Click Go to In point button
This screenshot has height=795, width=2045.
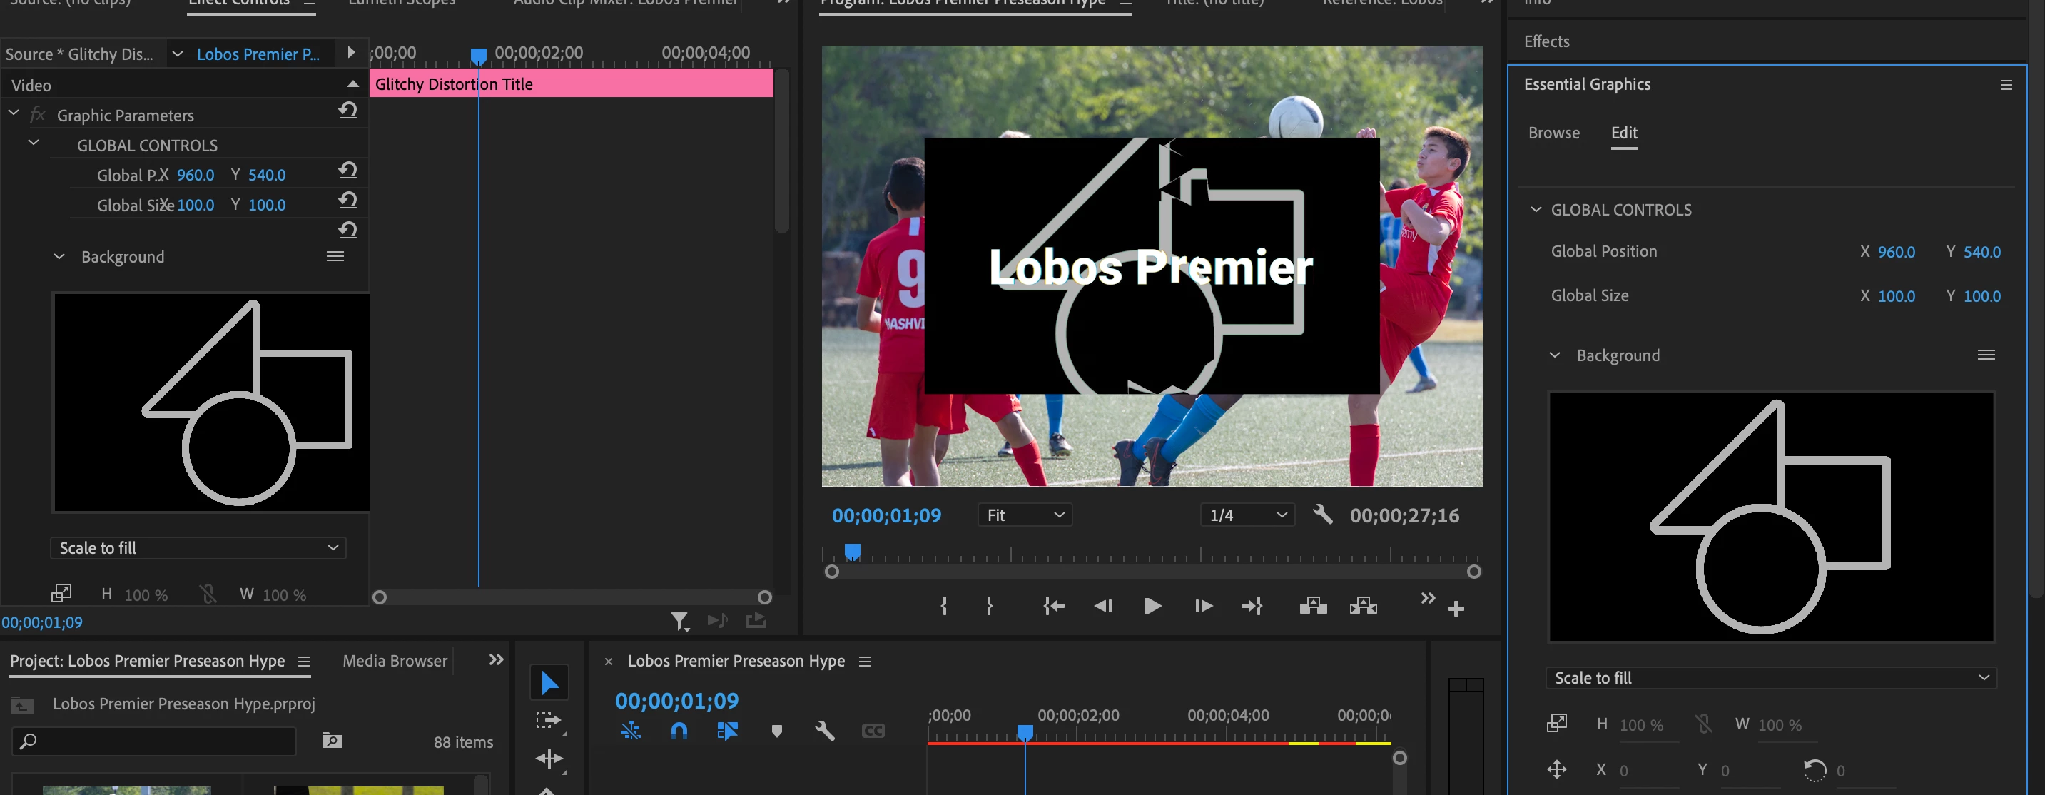pyautogui.click(x=1053, y=607)
